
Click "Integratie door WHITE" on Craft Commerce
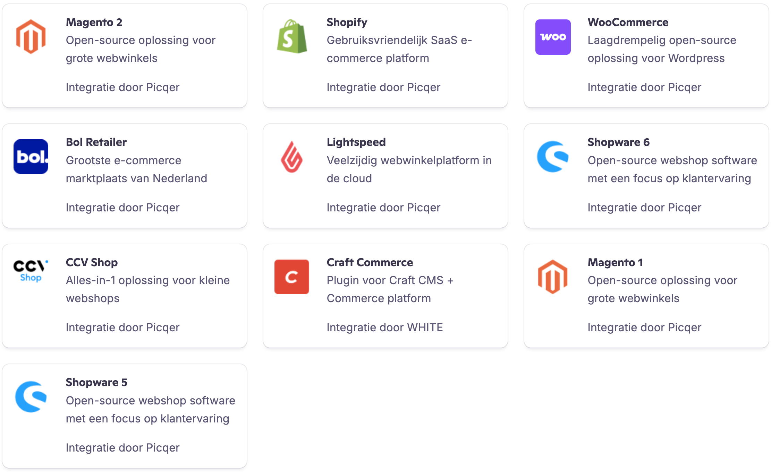[x=384, y=327]
